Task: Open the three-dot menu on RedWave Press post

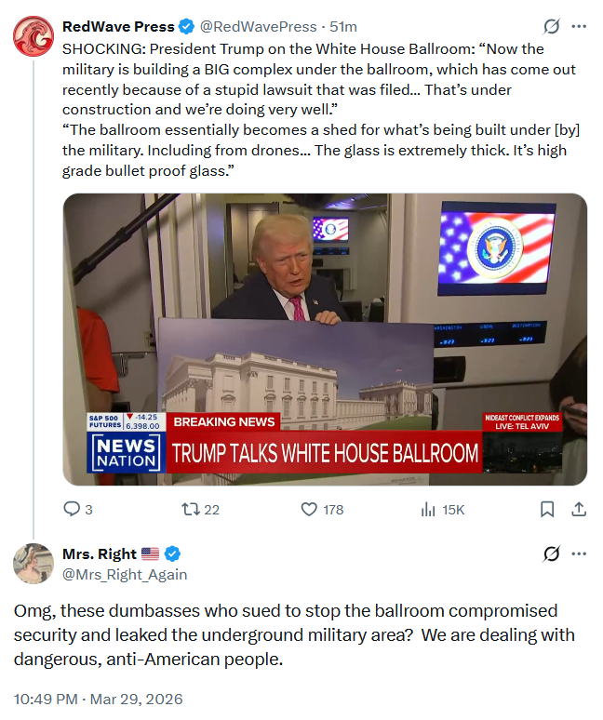Action: pyautogui.click(x=579, y=27)
